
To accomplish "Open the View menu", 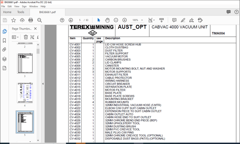I will (x=17, y=7).
